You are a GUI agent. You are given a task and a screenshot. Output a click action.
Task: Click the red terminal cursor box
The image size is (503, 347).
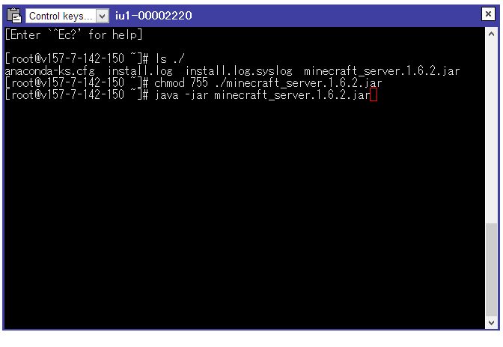(x=373, y=95)
